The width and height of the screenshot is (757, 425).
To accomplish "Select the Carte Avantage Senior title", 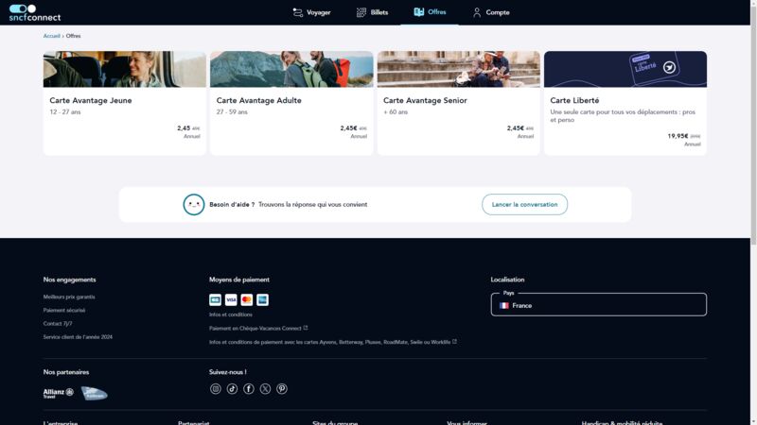I will pyautogui.click(x=425, y=100).
